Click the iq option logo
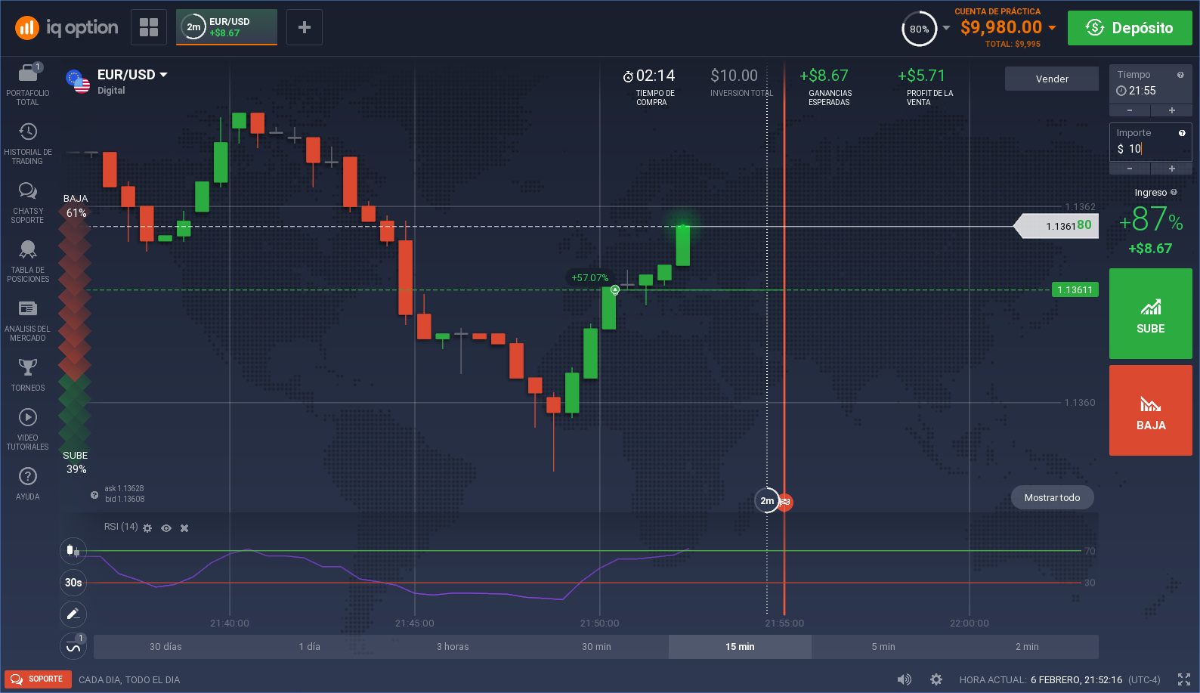The width and height of the screenshot is (1200, 693). pyautogui.click(x=66, y=28)
